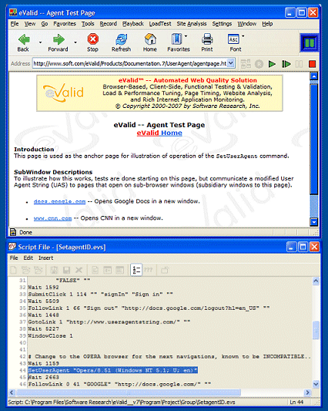Viewport: 328px width, 411px height.
Task: Click the second folder icon in Script File toolbar
Action: click(x=38, y=270)
